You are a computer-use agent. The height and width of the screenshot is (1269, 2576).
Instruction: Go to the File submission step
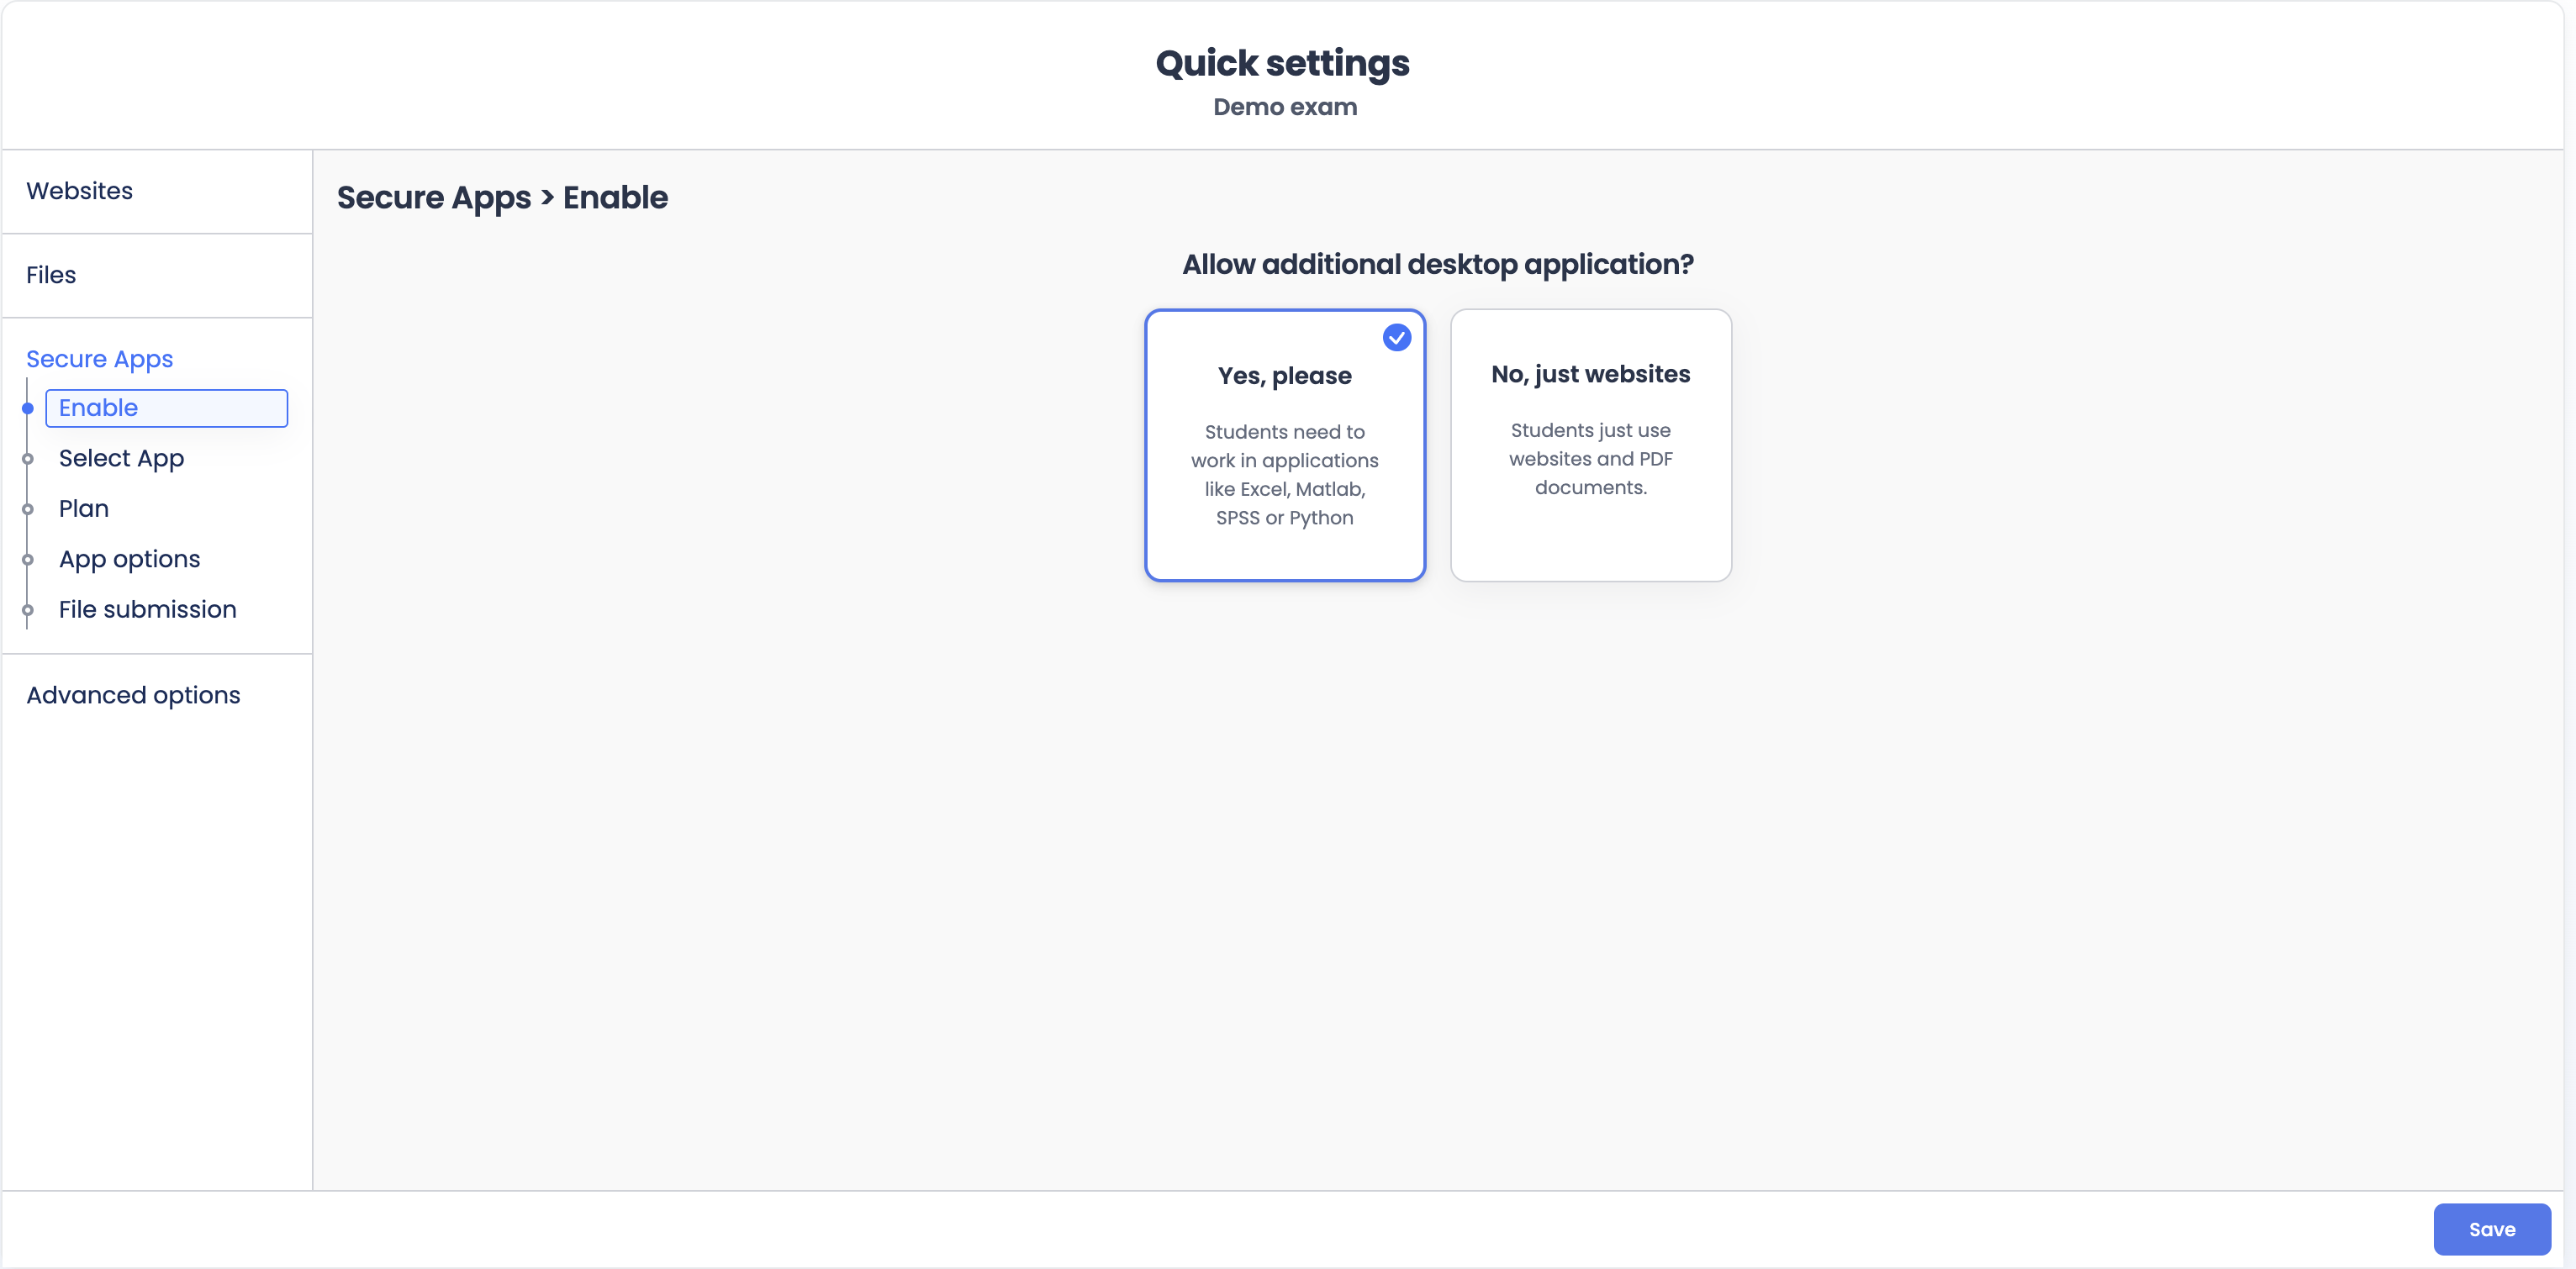point(147,609)
